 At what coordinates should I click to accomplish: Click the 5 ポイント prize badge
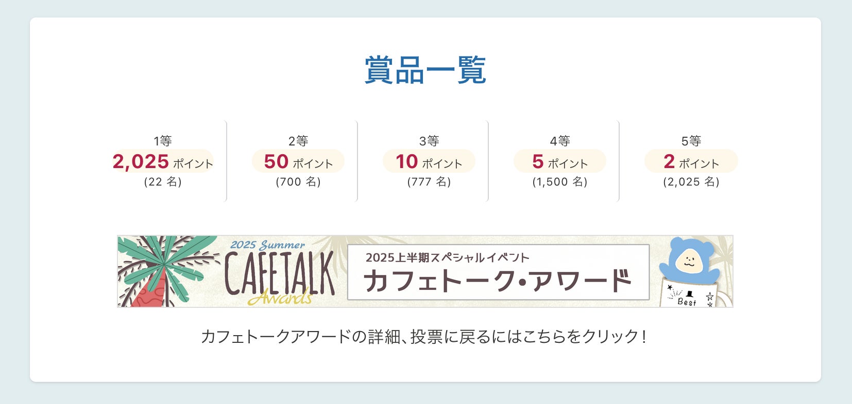tap(560, 162)
